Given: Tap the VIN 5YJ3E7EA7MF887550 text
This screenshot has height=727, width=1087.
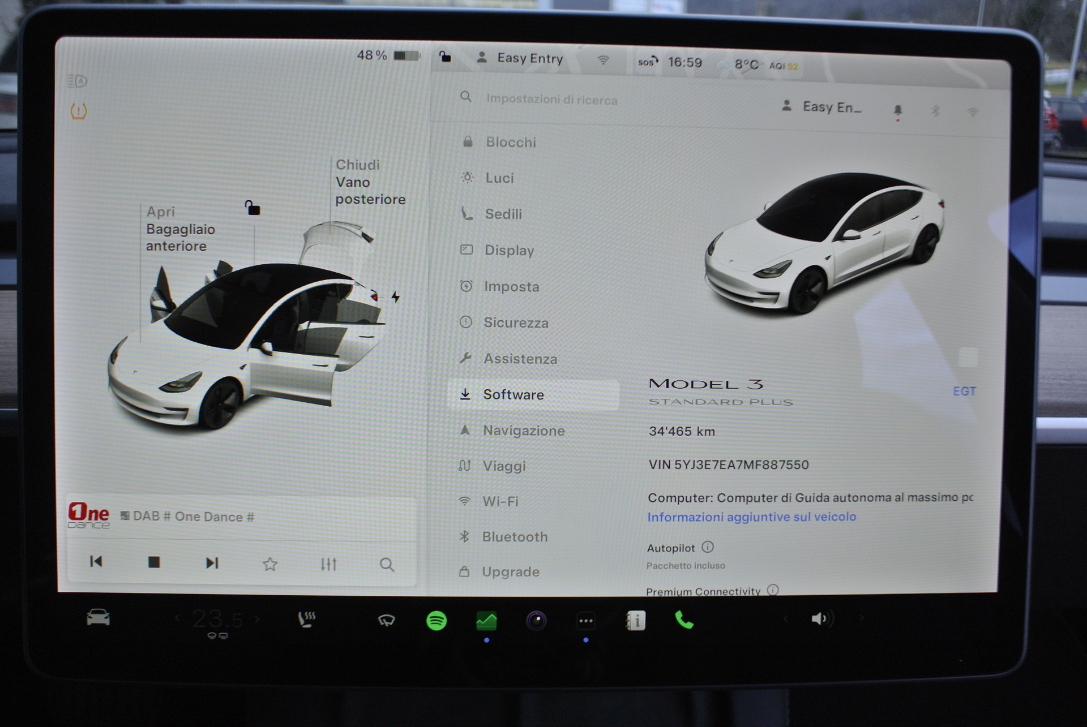Looking at the screenshot, I should click(728, 464).
